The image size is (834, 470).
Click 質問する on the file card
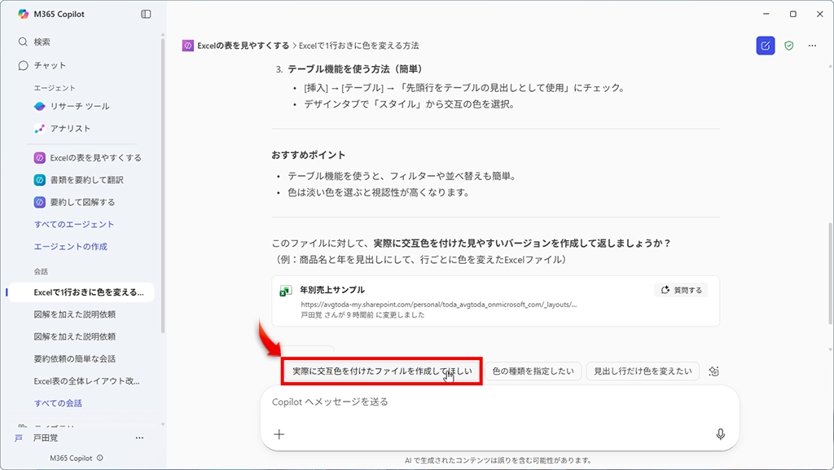[681, 290]
